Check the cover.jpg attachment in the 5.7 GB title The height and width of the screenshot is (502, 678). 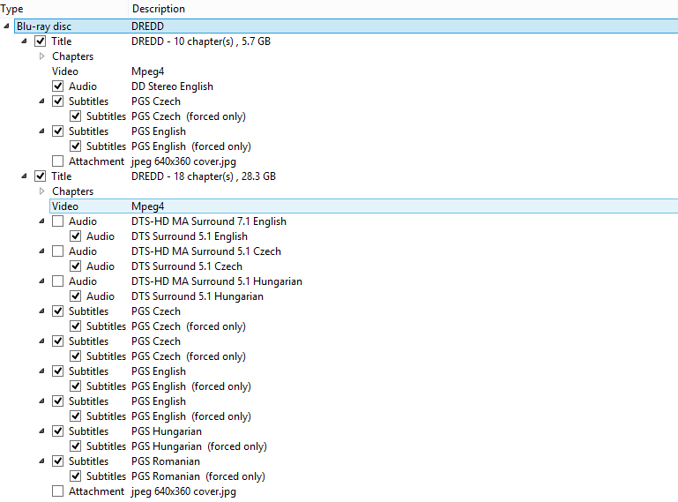coord(58,161)
